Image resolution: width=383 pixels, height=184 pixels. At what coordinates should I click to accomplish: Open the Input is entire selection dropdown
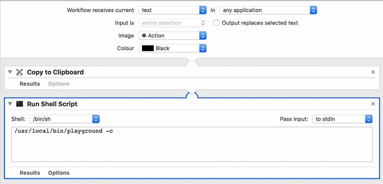click(x=172, y=23)
